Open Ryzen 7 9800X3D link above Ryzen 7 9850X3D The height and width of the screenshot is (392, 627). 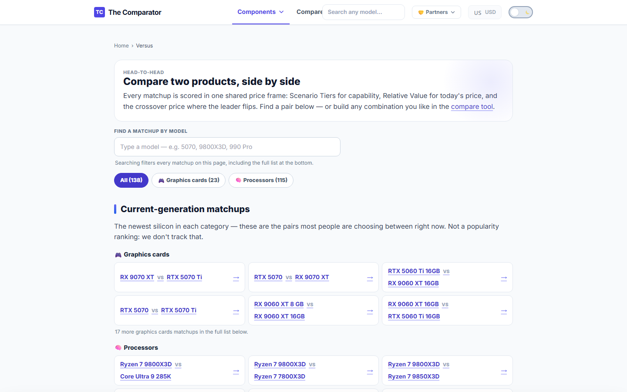[x=414, y=365]
